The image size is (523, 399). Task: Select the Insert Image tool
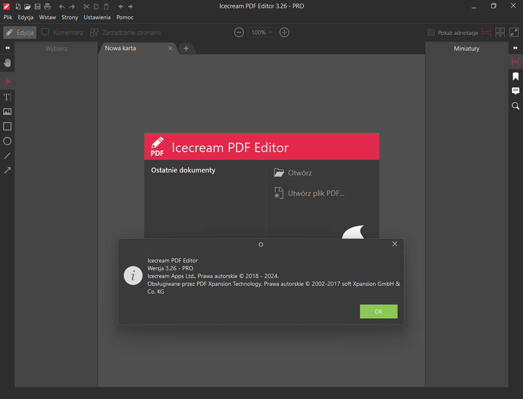click(x=7, y=112)
